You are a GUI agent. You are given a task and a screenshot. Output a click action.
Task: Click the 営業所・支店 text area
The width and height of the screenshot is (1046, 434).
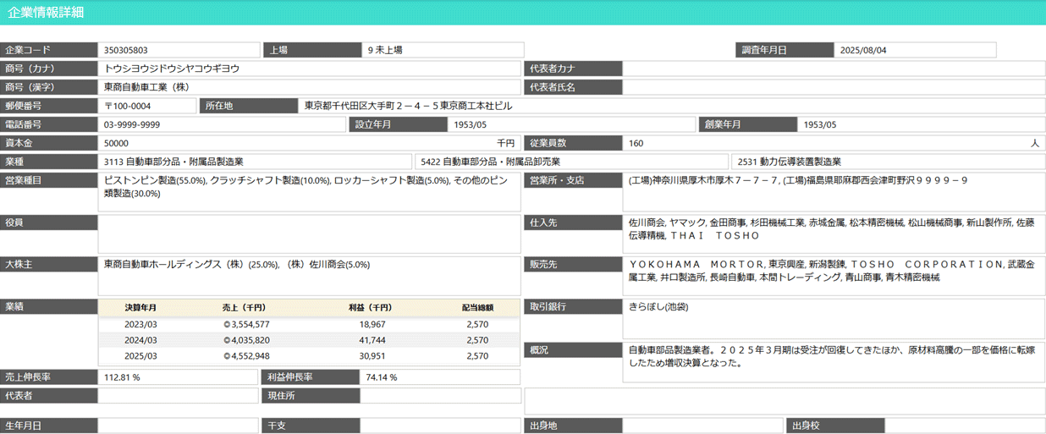coord(834,192)
